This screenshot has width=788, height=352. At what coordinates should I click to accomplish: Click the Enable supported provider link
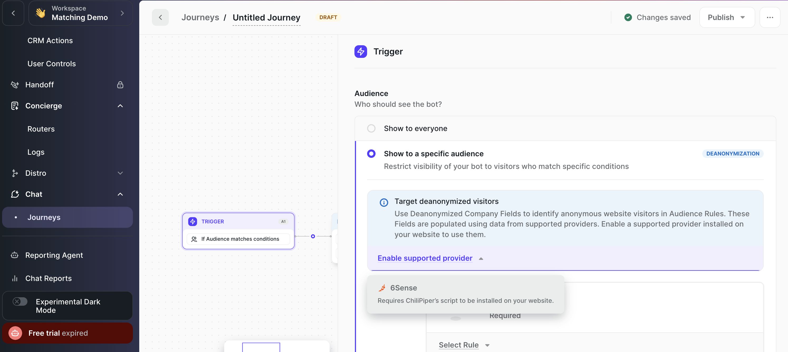point(425,258)
